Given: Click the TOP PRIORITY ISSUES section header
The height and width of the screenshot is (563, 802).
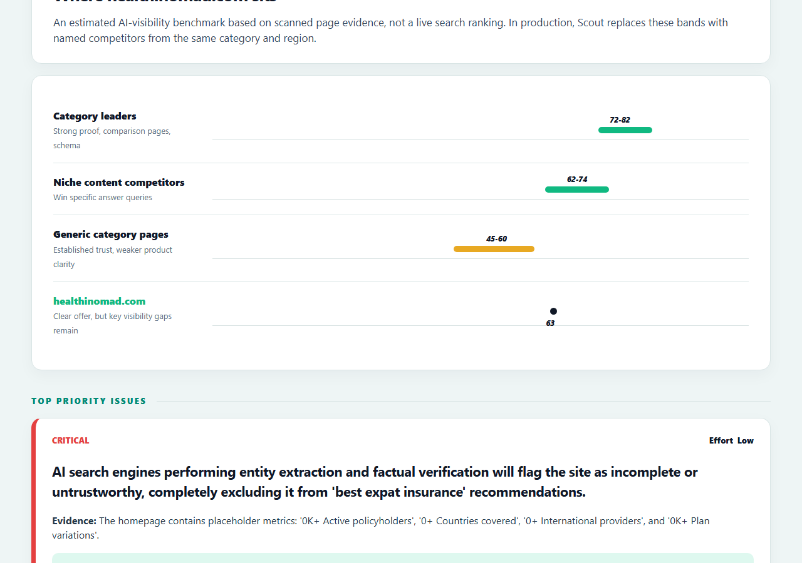Looking at the screenshot, I should click(89, 401).
